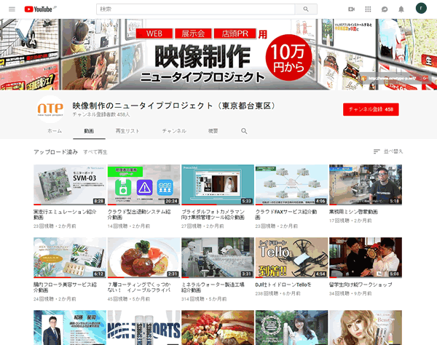
Task: Click the channel name title text
Action: [x=175, y=106]
